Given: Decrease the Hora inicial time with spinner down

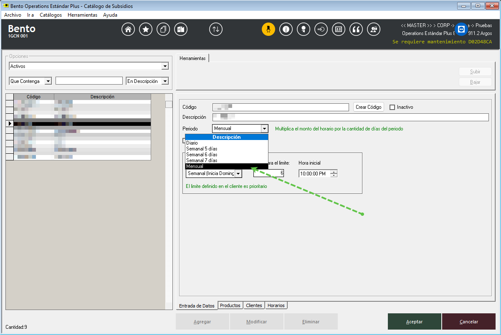Looking at the screenshot, I should [x=334, y=175].
